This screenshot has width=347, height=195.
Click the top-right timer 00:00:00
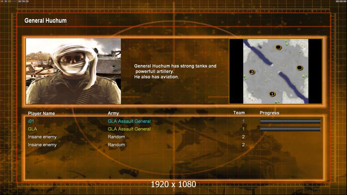[341, 1]
